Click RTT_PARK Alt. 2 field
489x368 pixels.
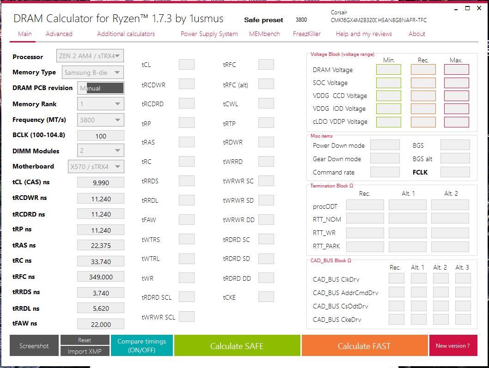pyautogui.click(x=450, y=247)
